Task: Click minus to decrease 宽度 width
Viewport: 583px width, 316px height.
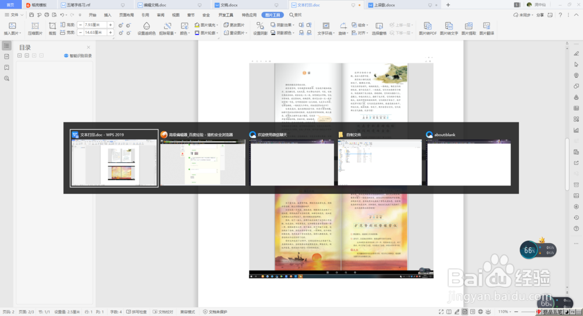Action: tap(80, 33)
